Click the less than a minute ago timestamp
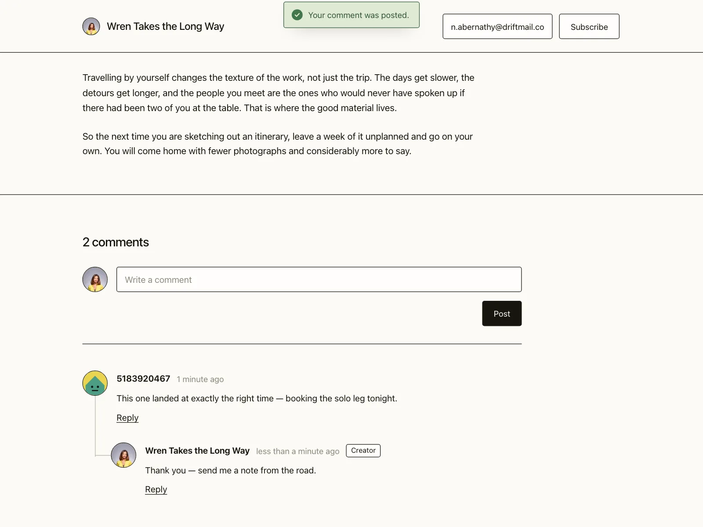 pos(298,451)
